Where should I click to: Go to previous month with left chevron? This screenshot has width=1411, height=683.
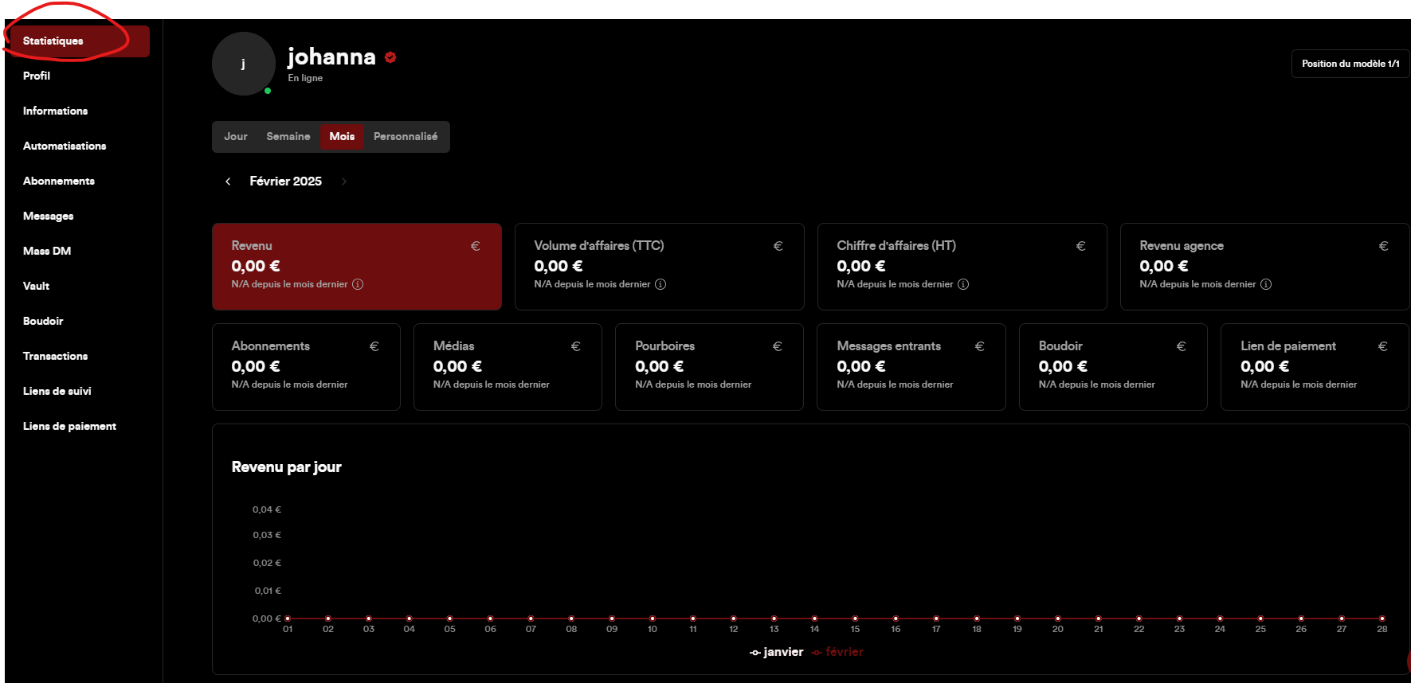(228, 181)
